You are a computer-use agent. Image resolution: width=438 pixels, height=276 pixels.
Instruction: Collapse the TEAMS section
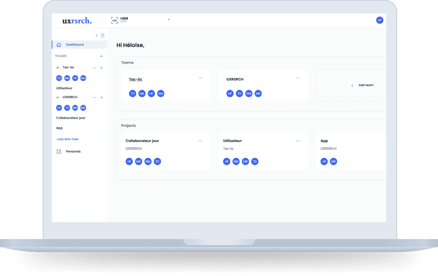[102, 56]
